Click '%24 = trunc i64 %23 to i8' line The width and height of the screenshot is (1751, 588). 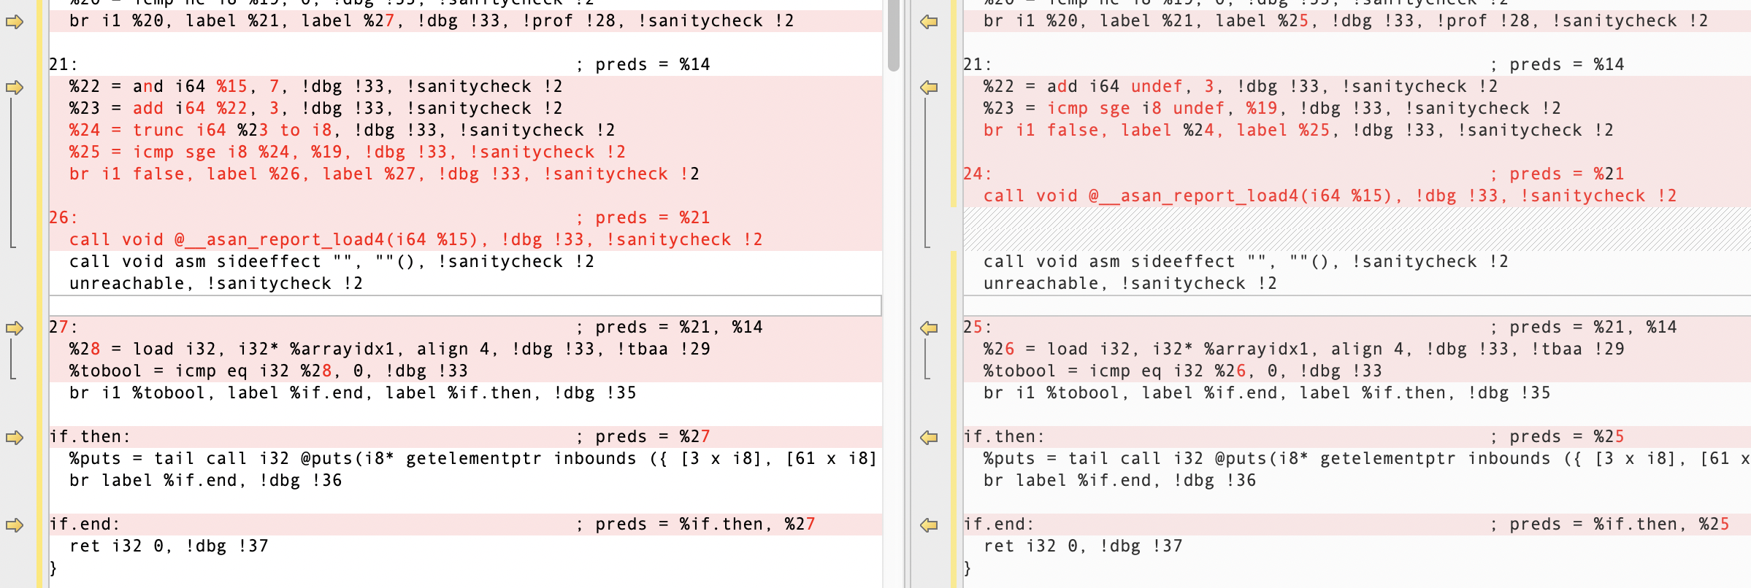342,131
